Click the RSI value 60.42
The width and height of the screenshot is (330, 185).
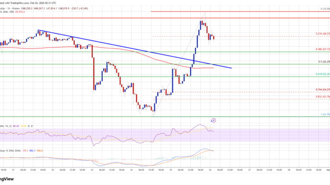click(16, 126)
